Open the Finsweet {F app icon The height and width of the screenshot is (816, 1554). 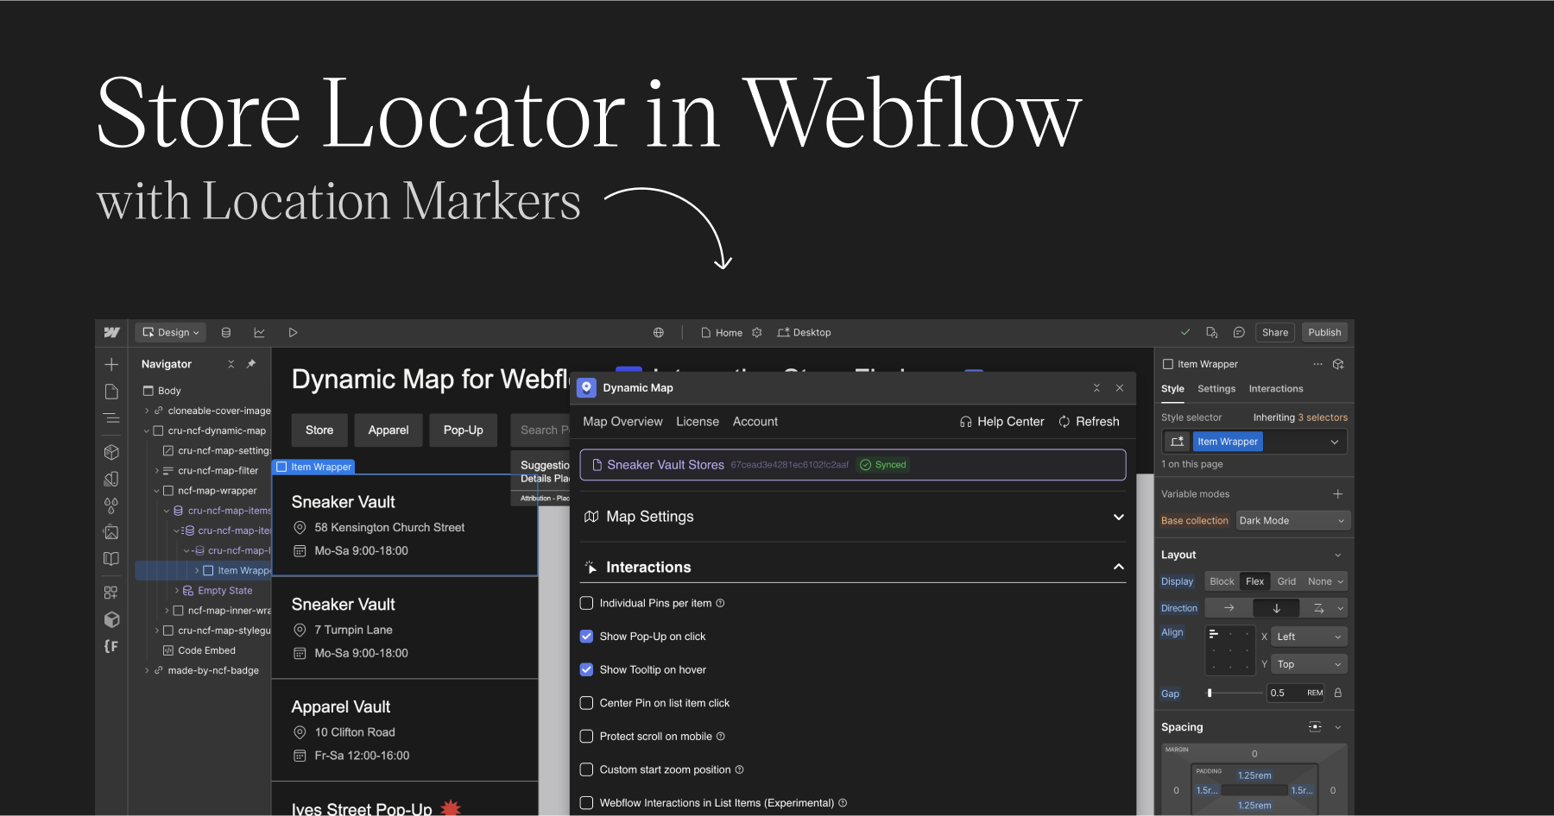pos(111,646)
